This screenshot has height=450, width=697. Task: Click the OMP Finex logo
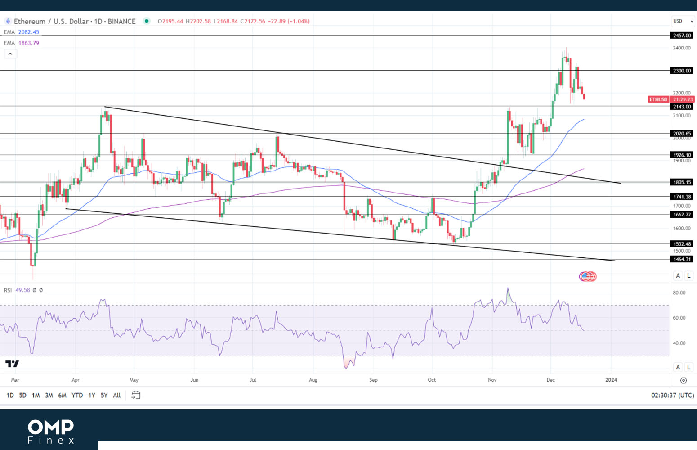(51, 431)
